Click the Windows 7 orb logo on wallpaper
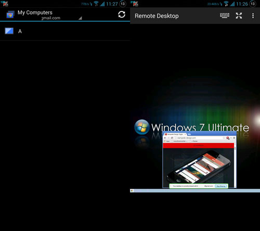The image size is (260, 231). coord(142,127)
